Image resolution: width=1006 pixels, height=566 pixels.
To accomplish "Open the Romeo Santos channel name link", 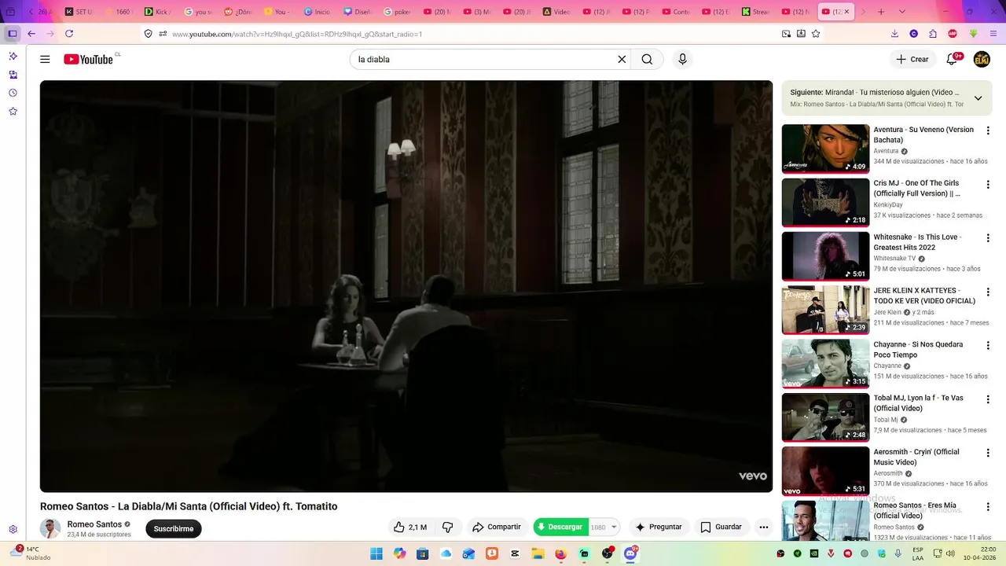I will coord(94,524).
